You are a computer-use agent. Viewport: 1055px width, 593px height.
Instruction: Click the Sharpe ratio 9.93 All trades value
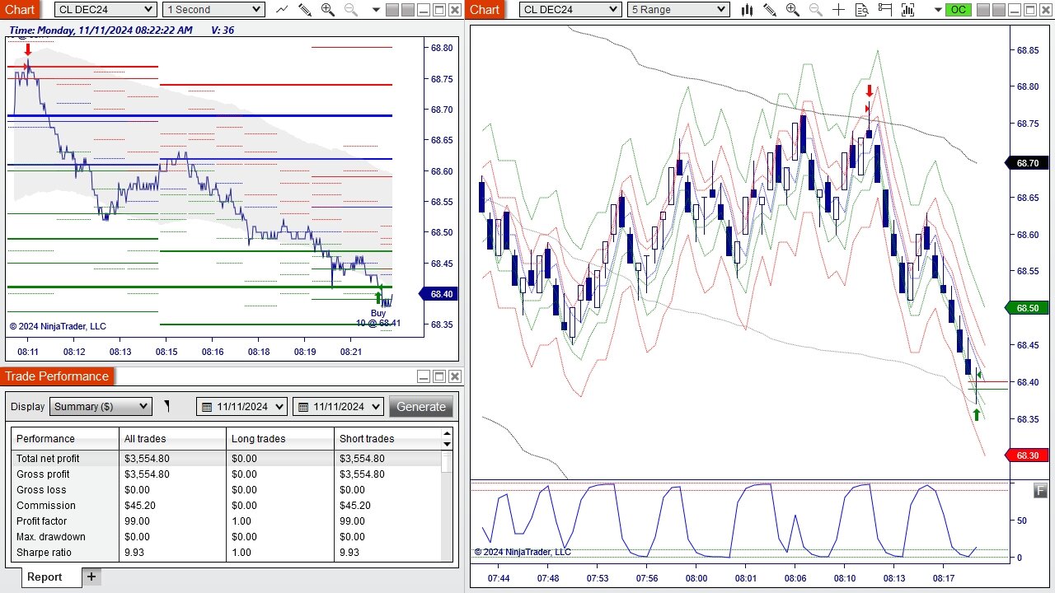click(134, 552)
